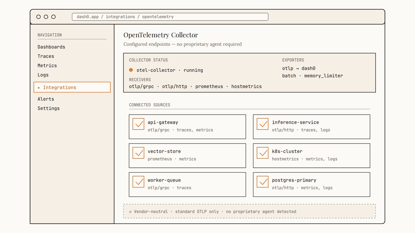Select Logs in the navigation

coord(43,75)
